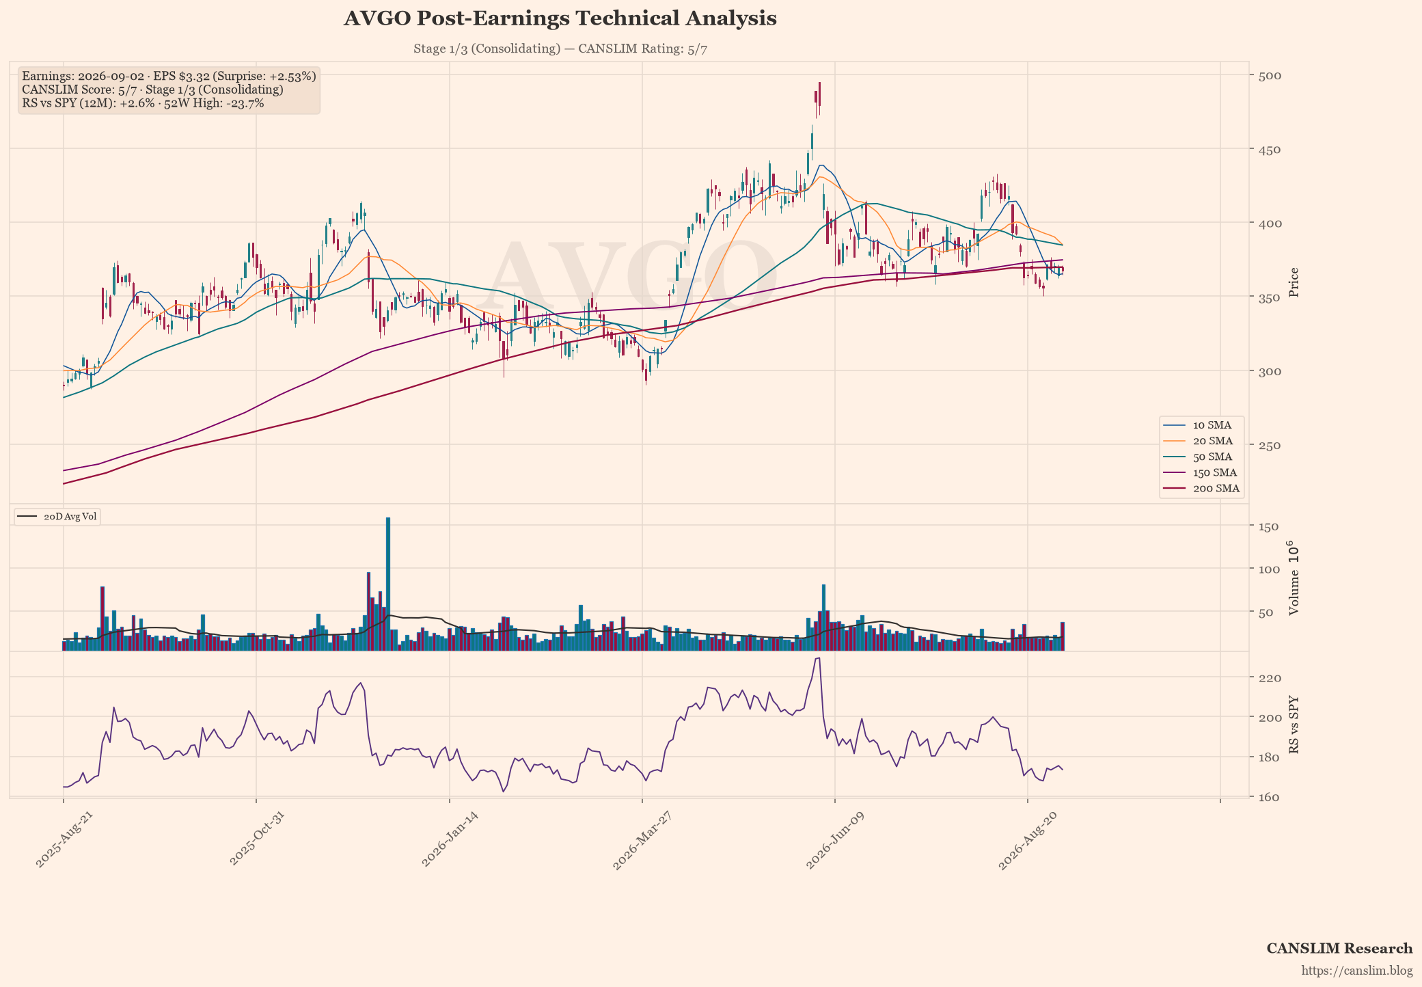1422x987 pixels.
Task: Click the chart title AVGO Post-Earnings Technical Analysis
Action: point(560,18)
